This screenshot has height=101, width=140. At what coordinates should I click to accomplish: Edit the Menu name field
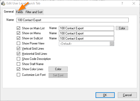(x=87, y=33)
